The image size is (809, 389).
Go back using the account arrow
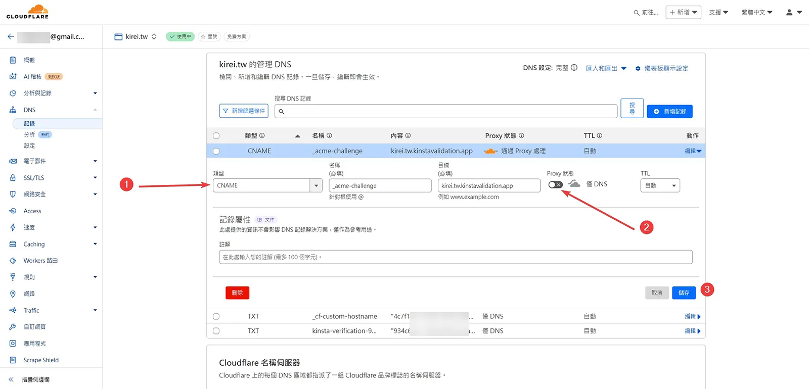point(11,36)
